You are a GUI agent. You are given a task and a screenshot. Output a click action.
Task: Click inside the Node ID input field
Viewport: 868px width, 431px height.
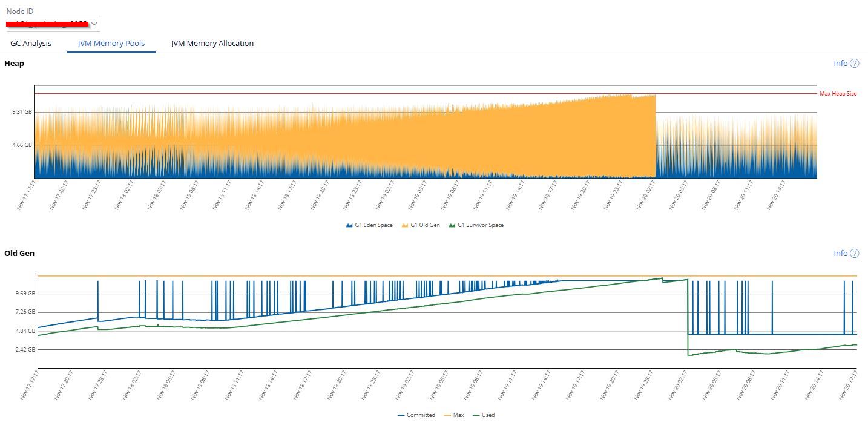(x=48, y=24)
